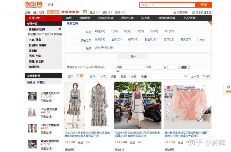Viewport: 231px width, 152px height.
Task: Filter by size 均码(93)
Action: (x=100, y=32)
